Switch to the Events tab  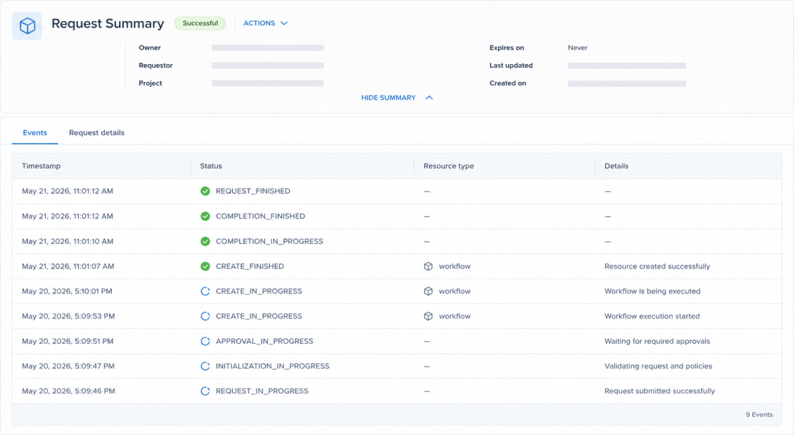[x=35, y=133]
